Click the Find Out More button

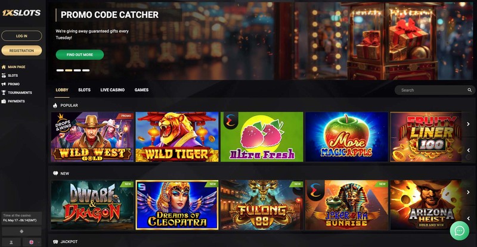(x=80, y=55)
